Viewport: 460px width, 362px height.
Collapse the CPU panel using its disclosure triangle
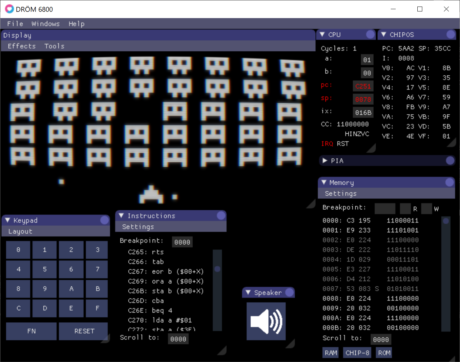(x=323, y=34)
